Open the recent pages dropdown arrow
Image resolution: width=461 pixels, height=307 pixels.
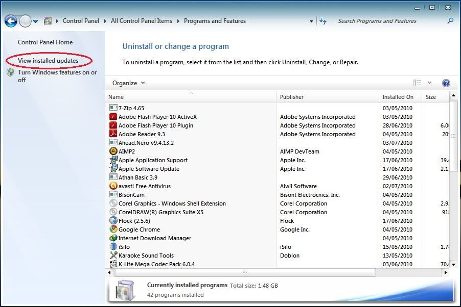coord(36,21)
